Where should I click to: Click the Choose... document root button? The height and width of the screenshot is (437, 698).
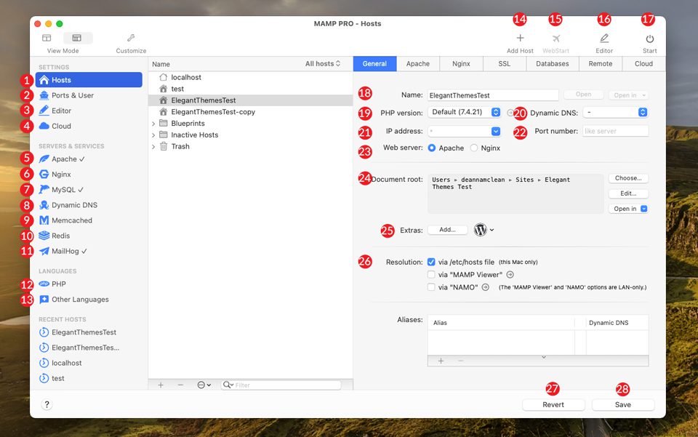(x=627, y=178)
